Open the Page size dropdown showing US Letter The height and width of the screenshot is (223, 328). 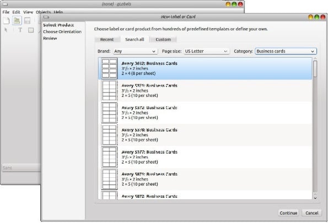[207, 51]
